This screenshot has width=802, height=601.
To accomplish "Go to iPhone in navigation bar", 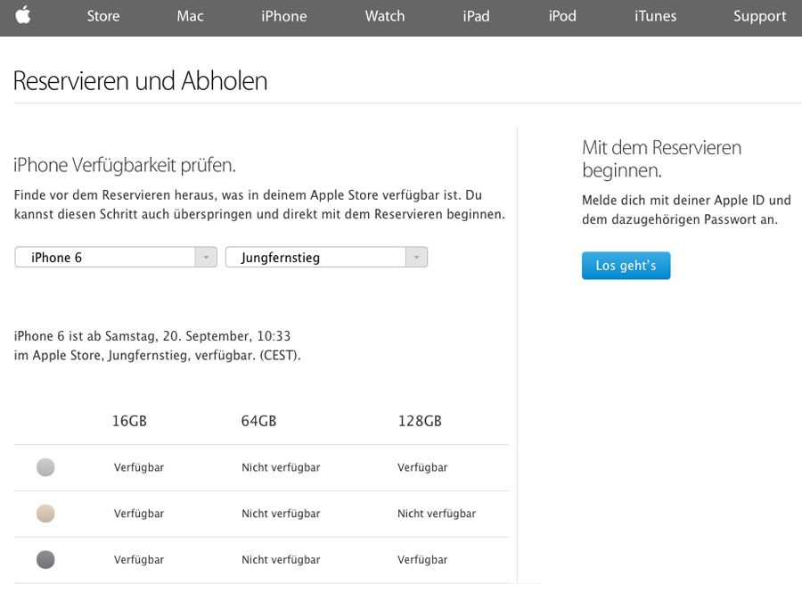I will (x=284, y=16).
